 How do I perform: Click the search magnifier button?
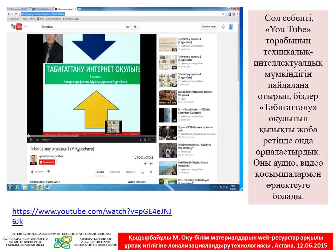pyautogui.click(x=135, y=27)
